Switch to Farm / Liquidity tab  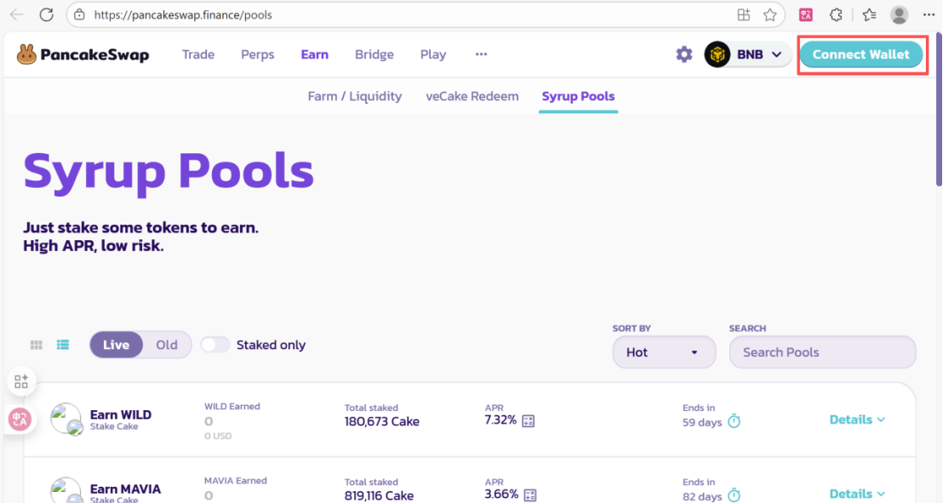tap(355, 96)
